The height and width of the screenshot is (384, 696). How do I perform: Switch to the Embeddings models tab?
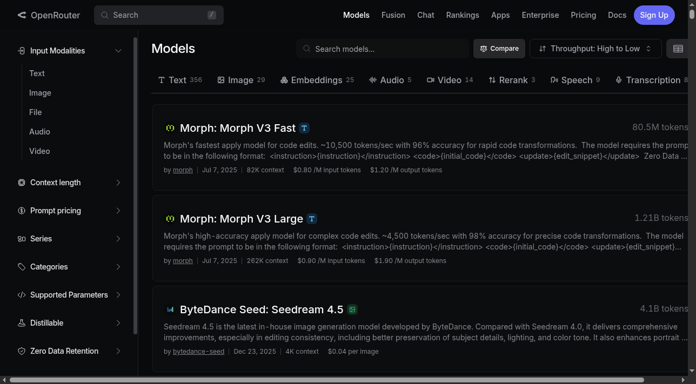pos(317,80)
